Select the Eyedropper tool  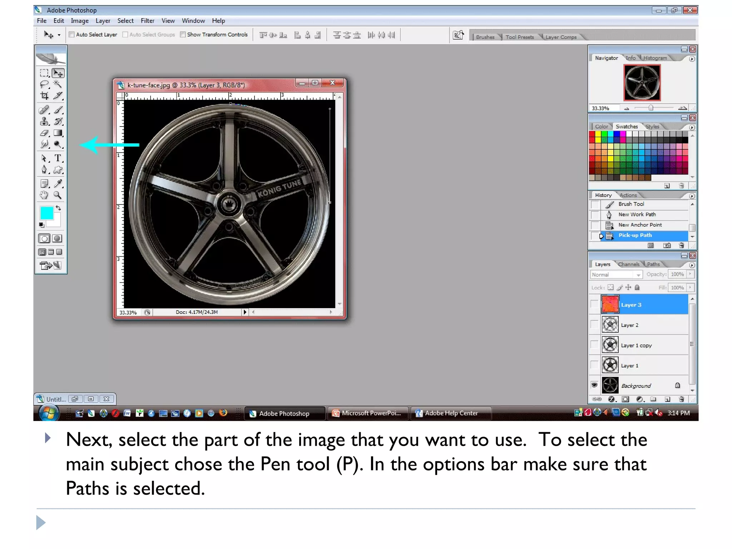[x=58, y=184]
